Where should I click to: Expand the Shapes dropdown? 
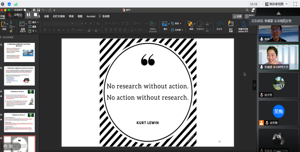(x=176, y=23)
